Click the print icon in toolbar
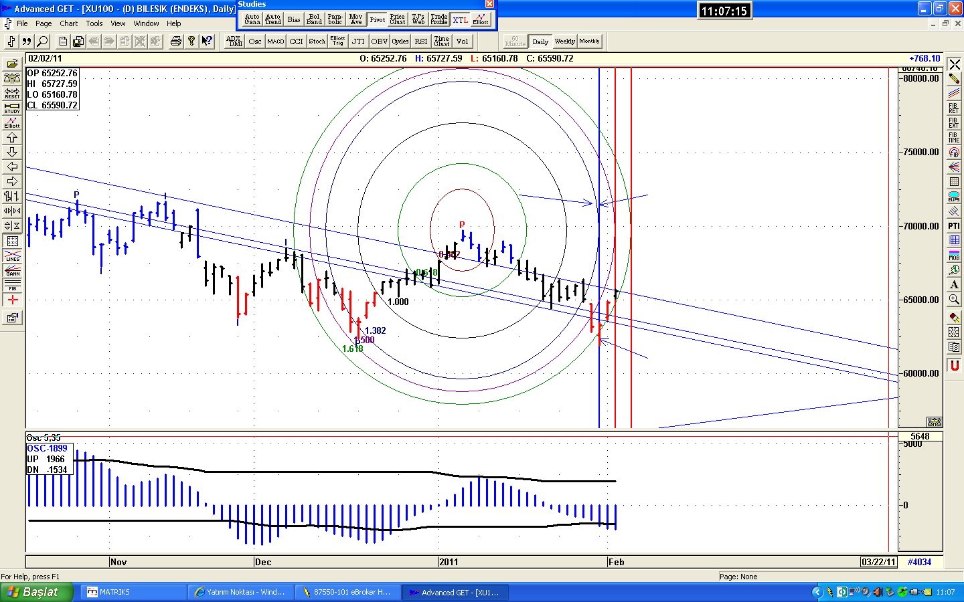Screen dimensions: 964x602 coord(175,41)
